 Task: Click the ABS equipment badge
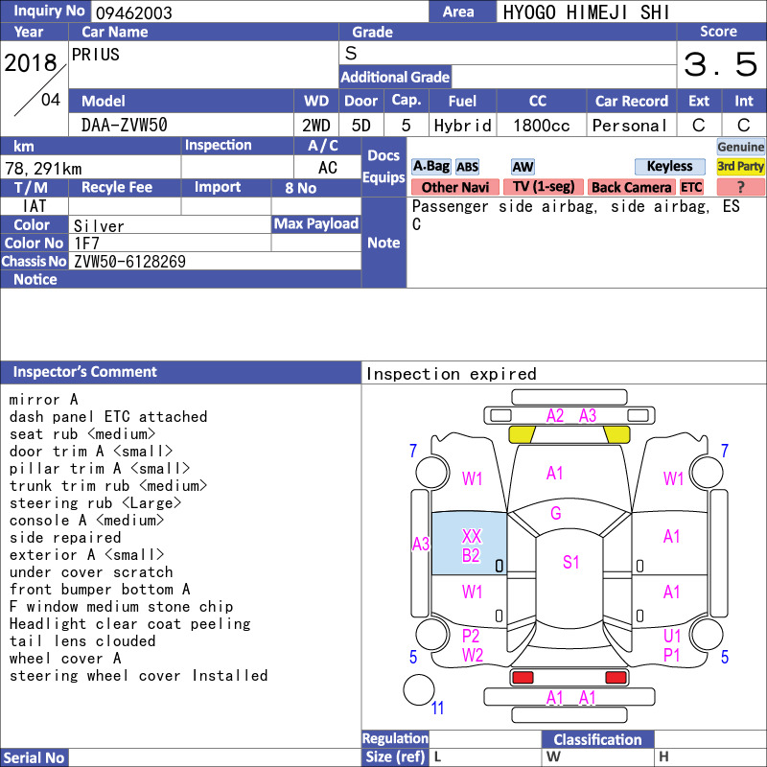tap(467, 167)
